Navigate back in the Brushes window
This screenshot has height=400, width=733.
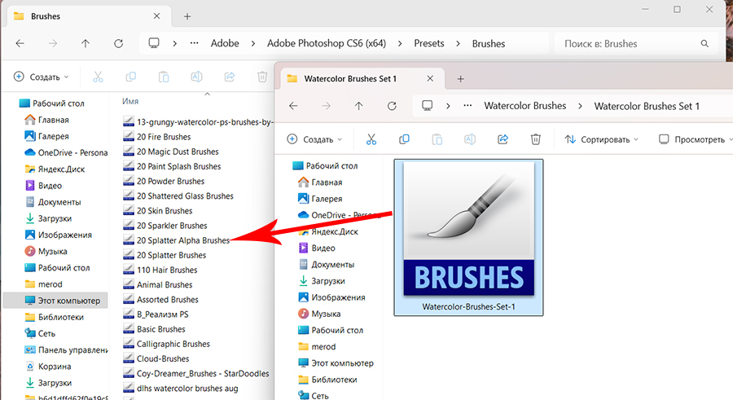click(20, 44)
